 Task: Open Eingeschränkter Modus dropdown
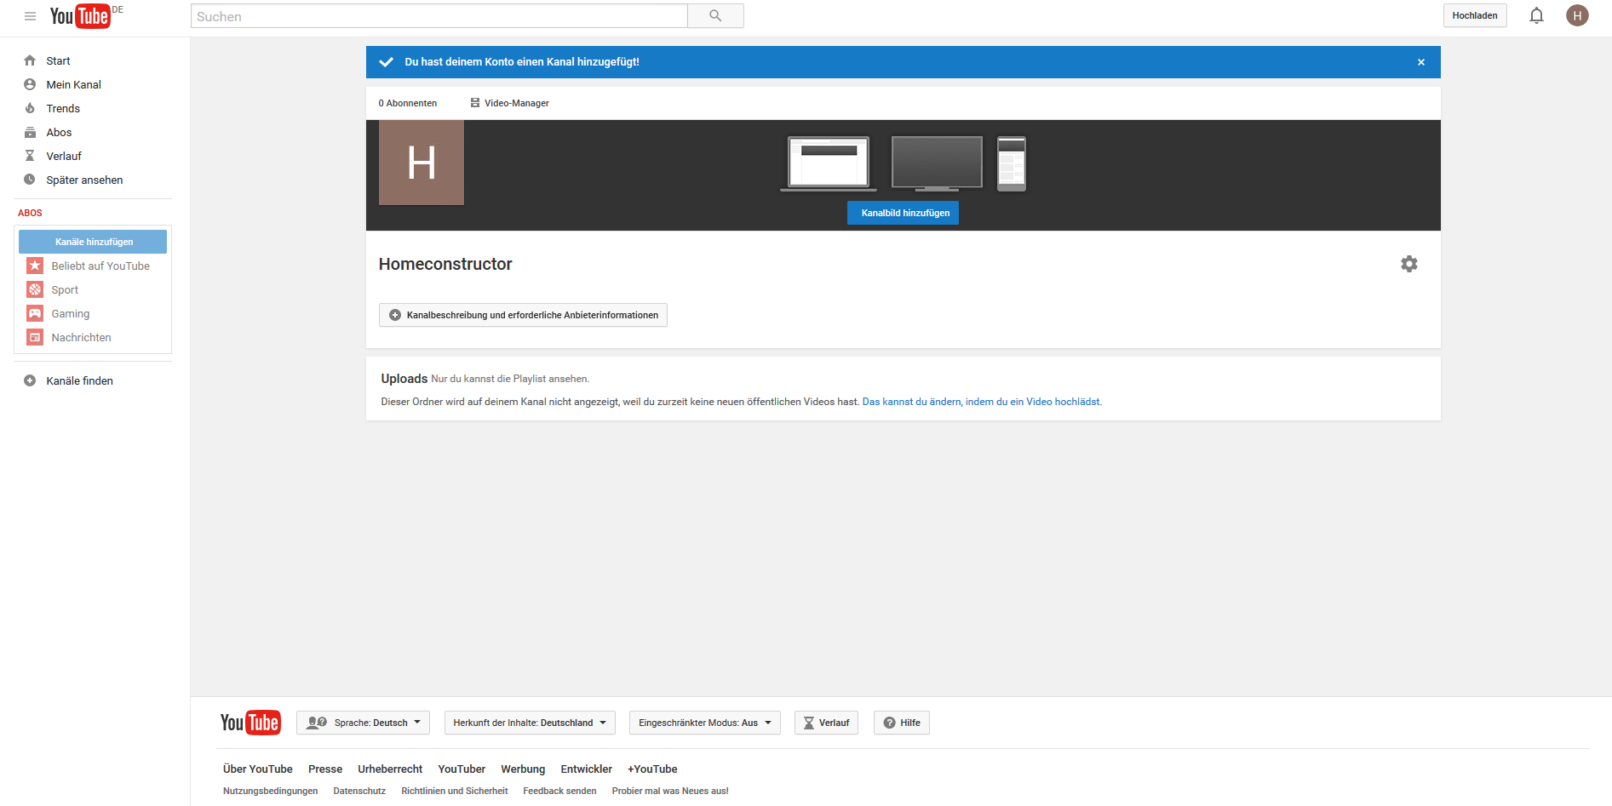(x=705, y=723)
